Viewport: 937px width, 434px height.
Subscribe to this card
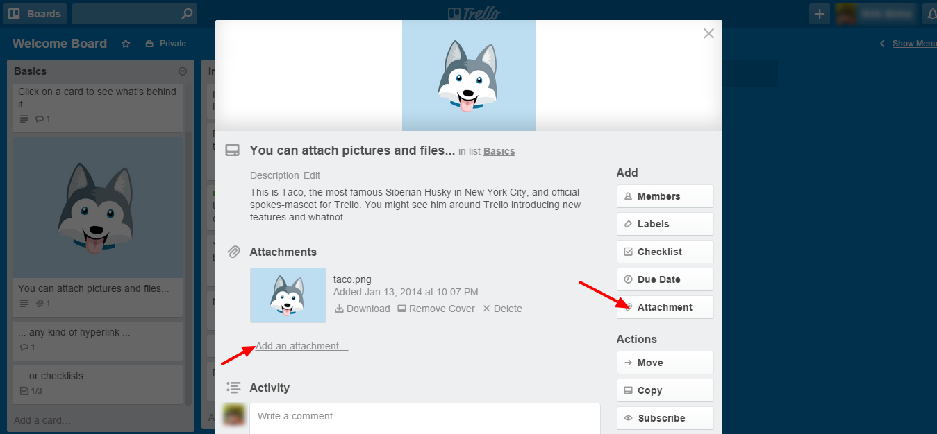pos(665,418)
